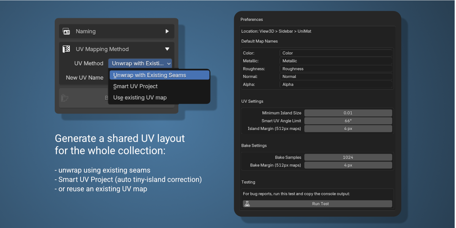Click the bake icon below New UV Name
Screen dimensions: 456x228
tap(65, 98)
